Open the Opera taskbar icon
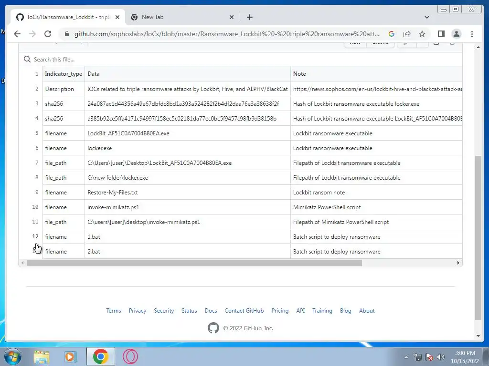 pyautogui.click(x=130, y=356)
